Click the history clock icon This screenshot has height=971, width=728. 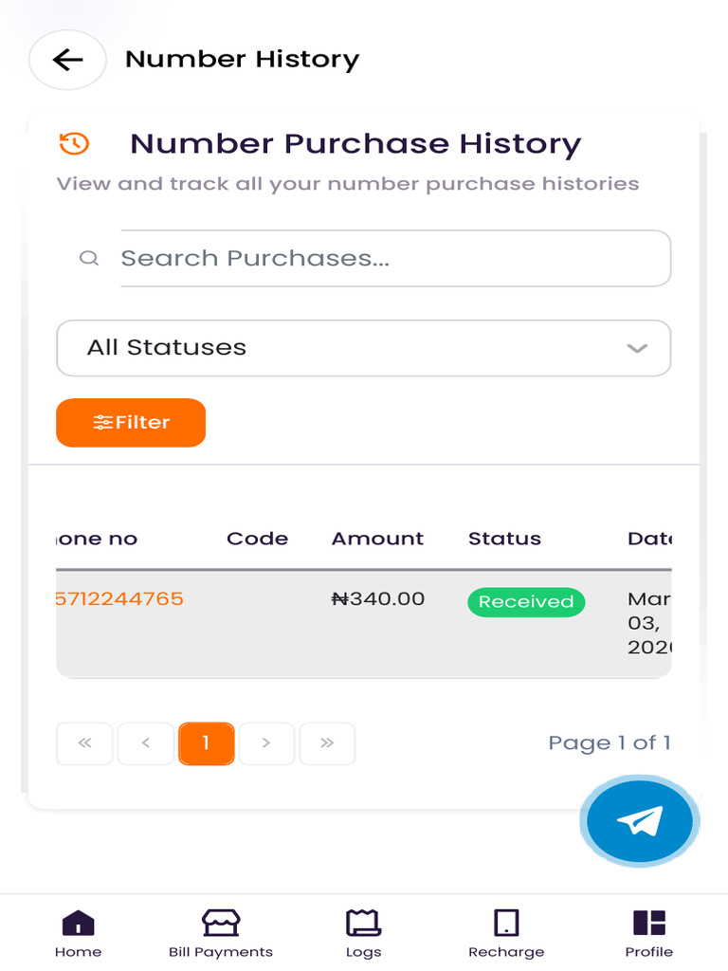74,143
